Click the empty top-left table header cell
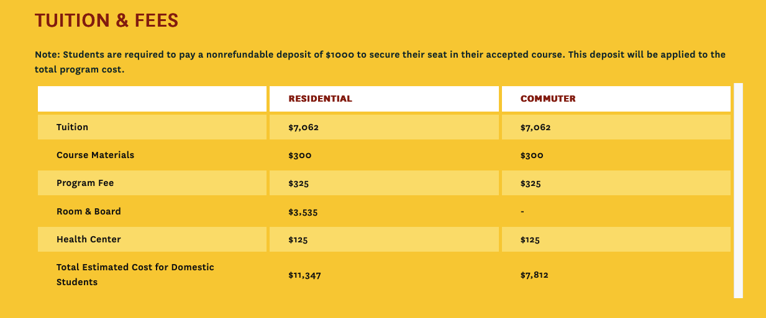766x318 pixels. pyautogui.click(x=152, y=99)
